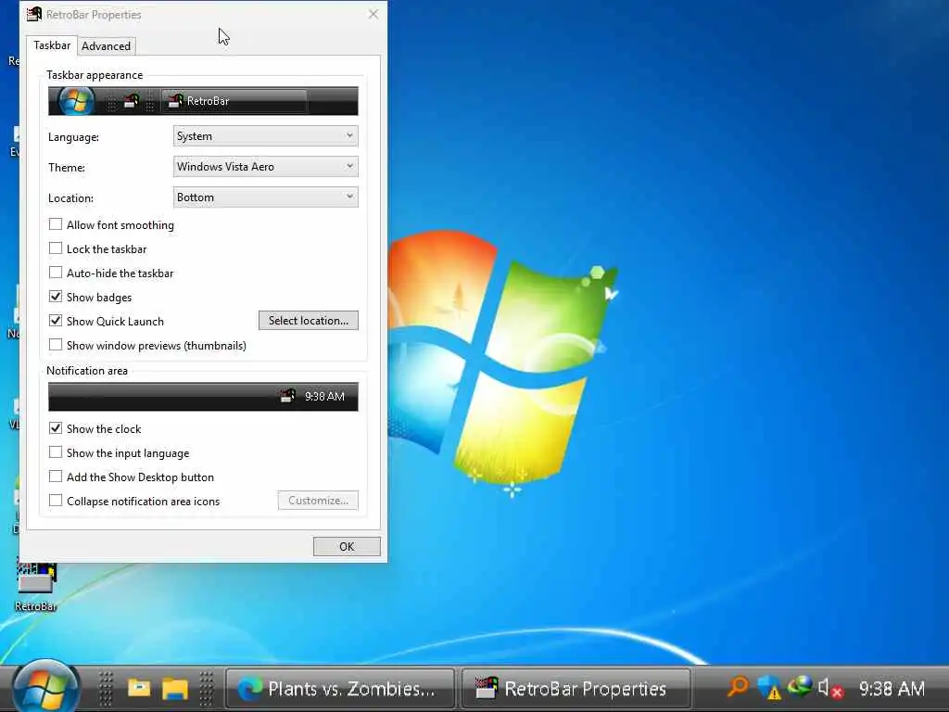Enable Auto-hide the taskbar
Image resolution: width=949 pixels, height=712 pixels.
56,273
